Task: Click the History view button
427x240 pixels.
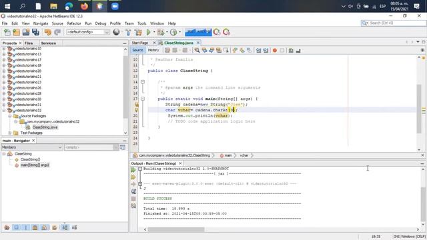Action: [153, 50]
